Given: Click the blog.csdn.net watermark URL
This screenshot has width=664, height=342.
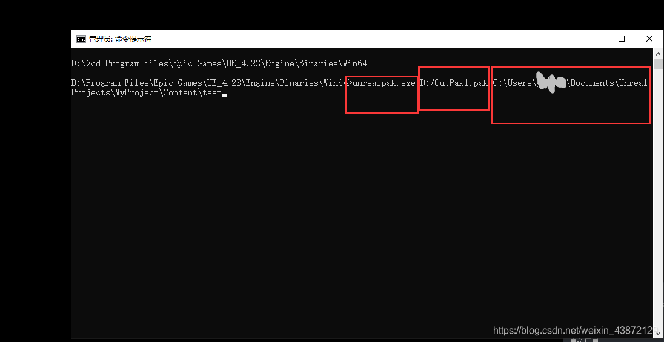Looking at the screenshot, I should (573, 331).
